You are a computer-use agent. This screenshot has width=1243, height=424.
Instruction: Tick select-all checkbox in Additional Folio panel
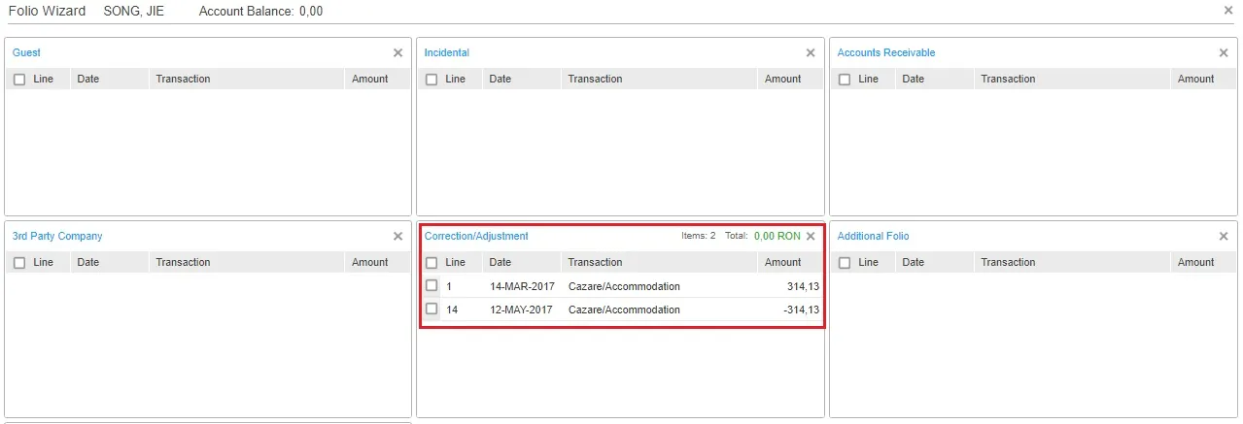tap(845, 263)
